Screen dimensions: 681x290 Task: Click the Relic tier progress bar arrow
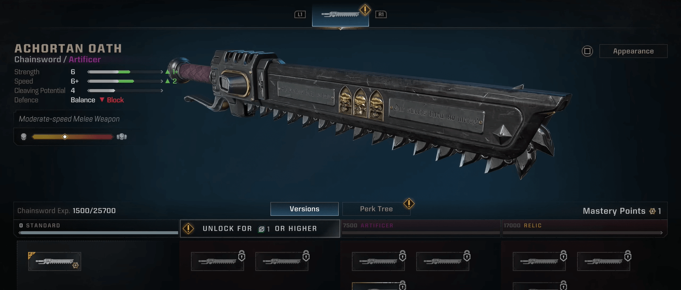[661, 233]
